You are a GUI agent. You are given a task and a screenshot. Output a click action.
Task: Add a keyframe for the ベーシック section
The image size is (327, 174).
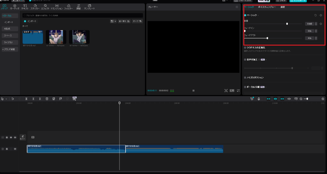321,15
